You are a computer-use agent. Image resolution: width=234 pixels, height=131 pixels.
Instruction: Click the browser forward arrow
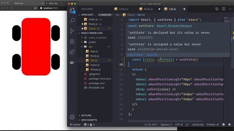[x=7, y=8]
